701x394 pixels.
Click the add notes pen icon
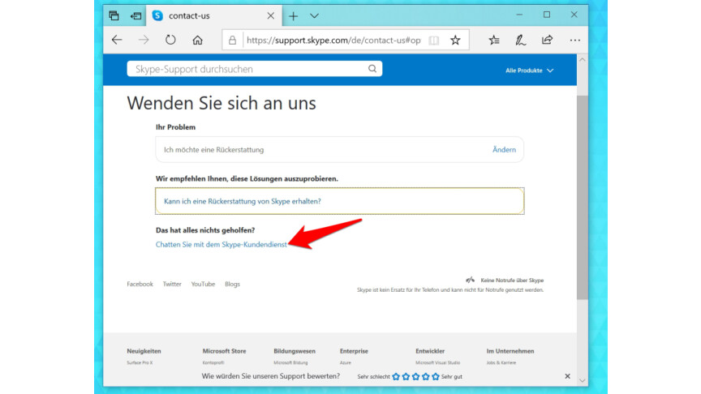pos(520,41)
